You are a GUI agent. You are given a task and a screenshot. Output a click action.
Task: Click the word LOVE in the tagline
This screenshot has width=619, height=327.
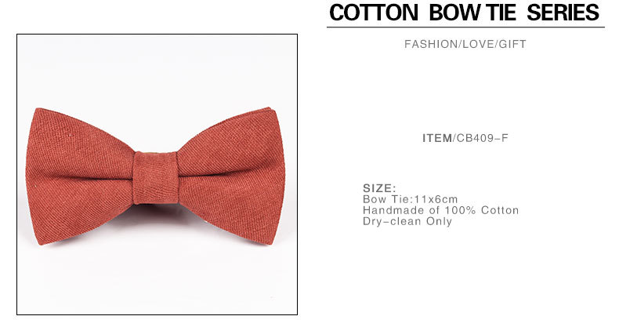478,44
